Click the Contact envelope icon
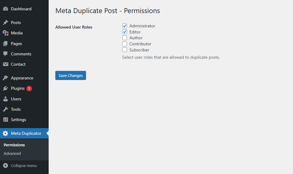 coord(6,64)
